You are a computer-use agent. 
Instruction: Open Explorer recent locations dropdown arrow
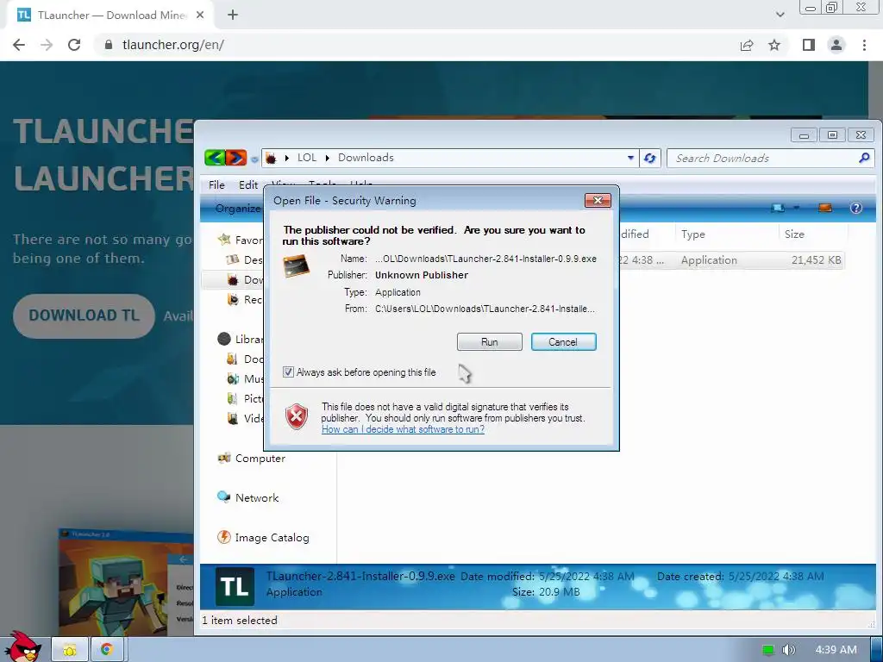click(x=254, y=159)
